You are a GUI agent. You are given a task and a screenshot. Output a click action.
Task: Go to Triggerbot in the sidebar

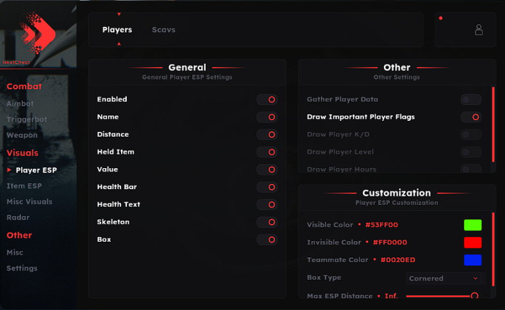click(27, 120)
